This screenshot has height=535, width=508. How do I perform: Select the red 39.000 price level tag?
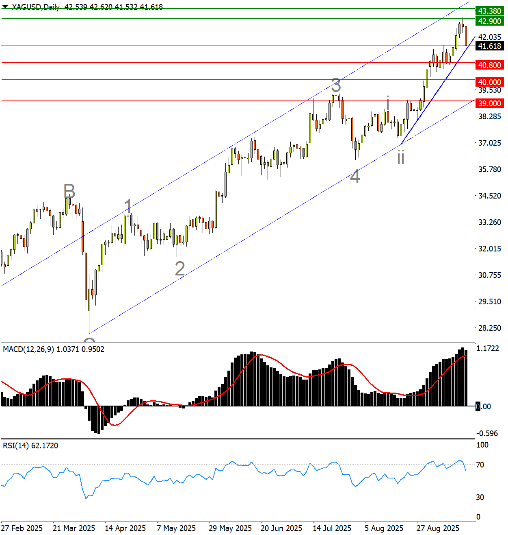click(489, 103)
